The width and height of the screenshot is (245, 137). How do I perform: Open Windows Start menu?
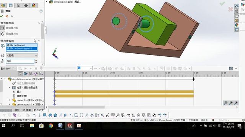tap(3, 126)
